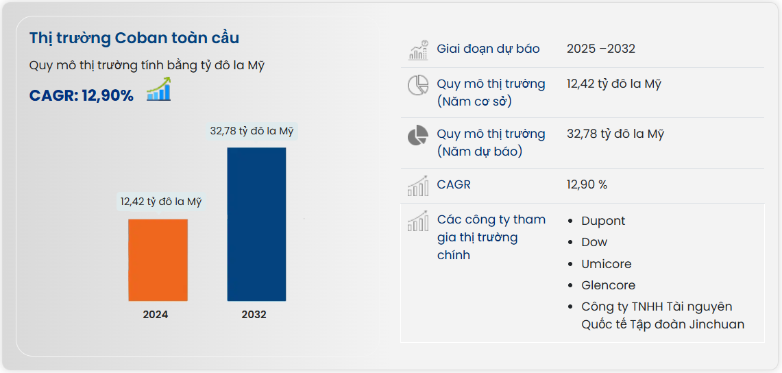The image size is (782, 373).
Task: Select the Dow list item
Action: click(594, 242)
